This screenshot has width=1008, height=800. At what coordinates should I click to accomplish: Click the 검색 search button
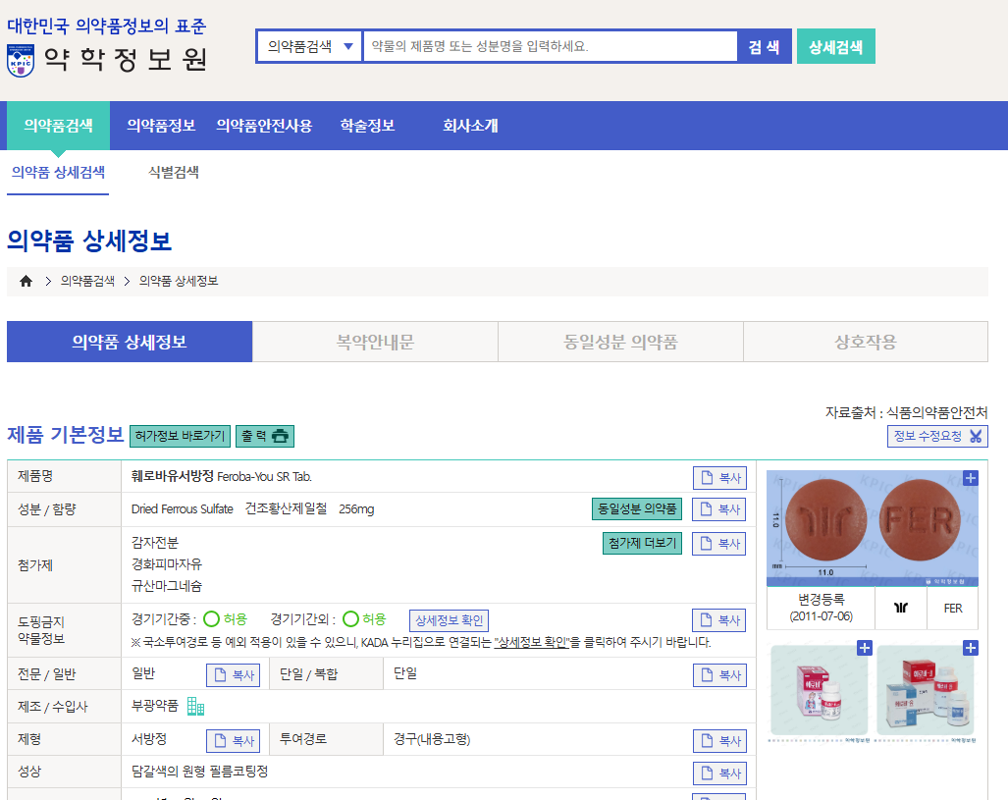(x=764, y=46)
